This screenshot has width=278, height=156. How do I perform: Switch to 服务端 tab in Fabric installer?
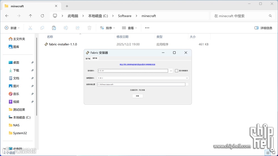(95, 58)
